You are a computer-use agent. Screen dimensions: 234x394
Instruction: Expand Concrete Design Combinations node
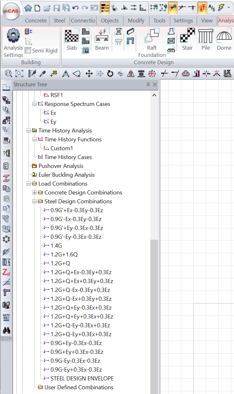click(35, 193)
